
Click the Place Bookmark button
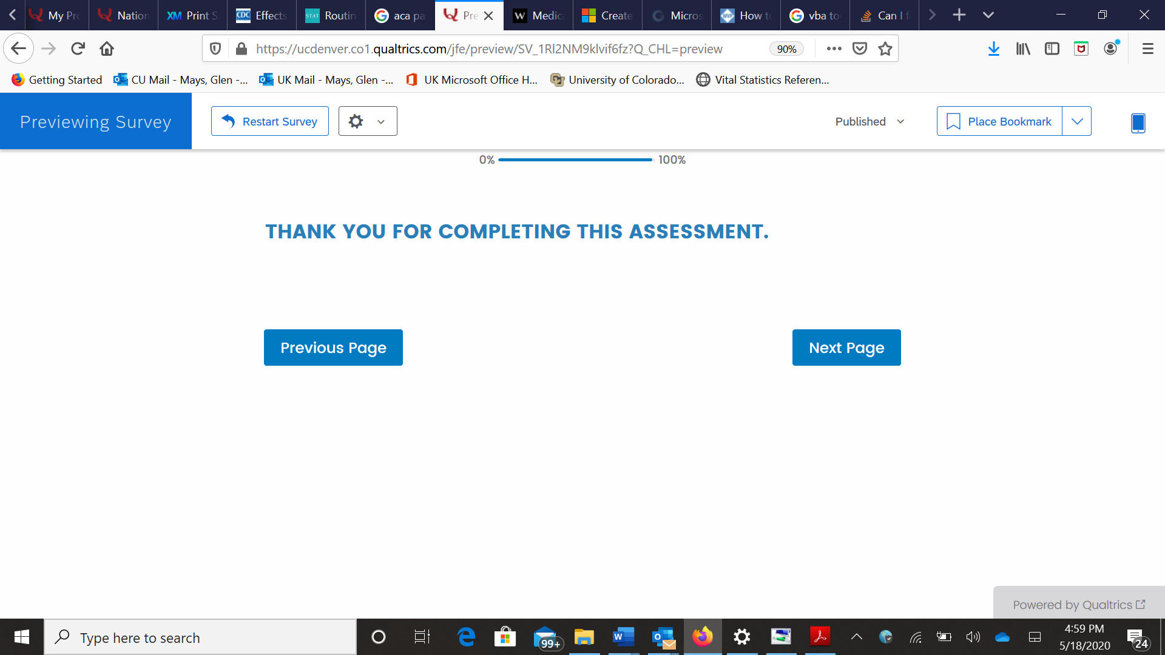[x=999, y=121]
